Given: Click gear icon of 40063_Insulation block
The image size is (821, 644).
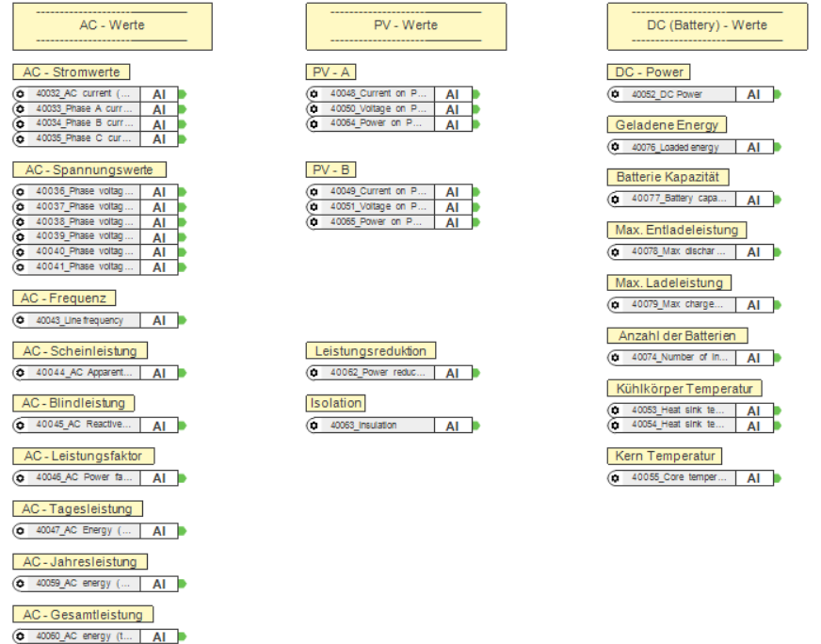Looking at the screenshot, I should [314, 426].
